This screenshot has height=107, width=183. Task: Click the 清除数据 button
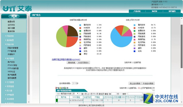coord(71,63)
